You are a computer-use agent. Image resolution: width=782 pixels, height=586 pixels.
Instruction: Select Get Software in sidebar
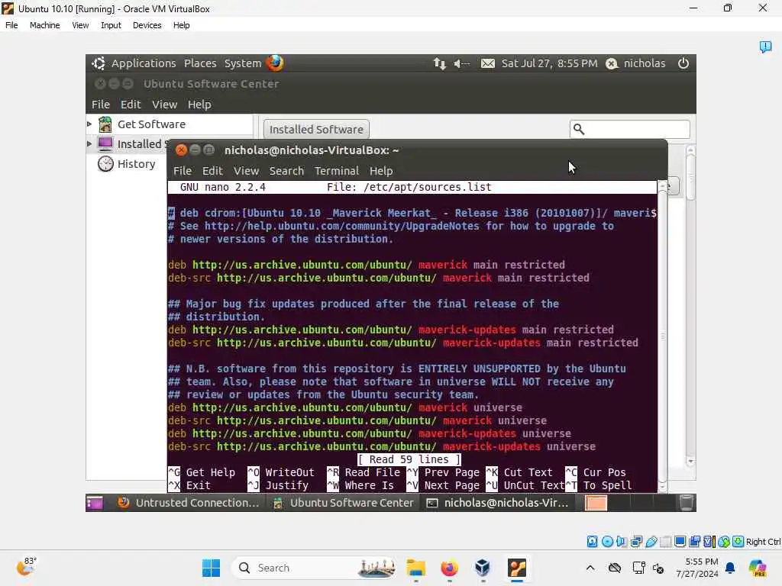(x=151, y=124)
